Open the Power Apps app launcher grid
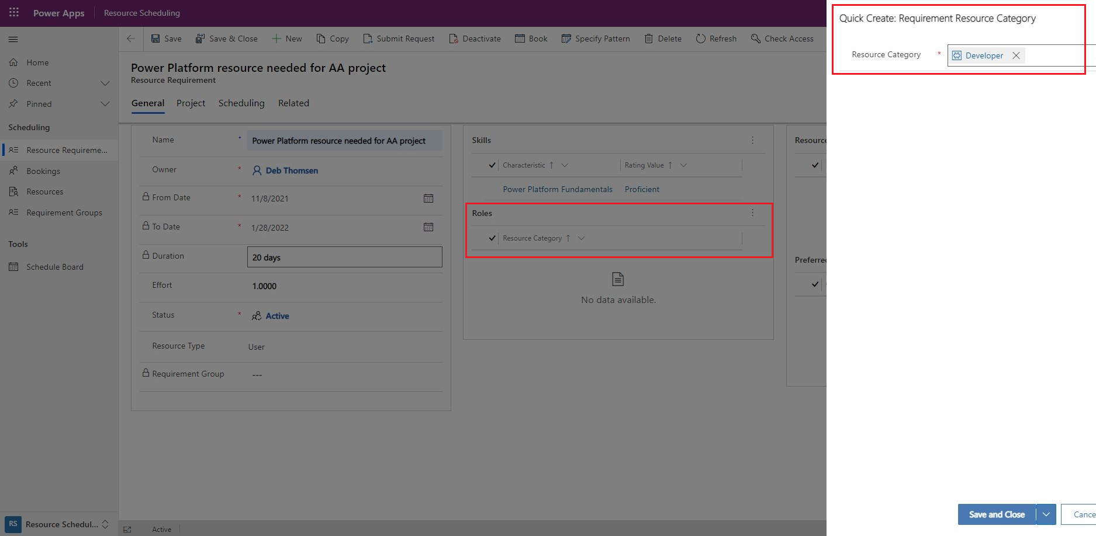Screen dimensions: 1096x536 coord(14,12)
